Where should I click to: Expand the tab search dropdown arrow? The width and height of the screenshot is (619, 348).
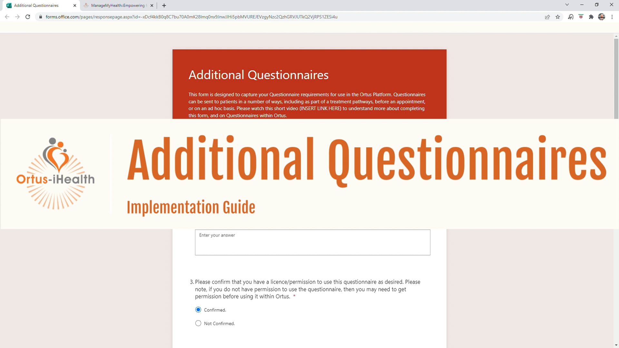point(567,5)
